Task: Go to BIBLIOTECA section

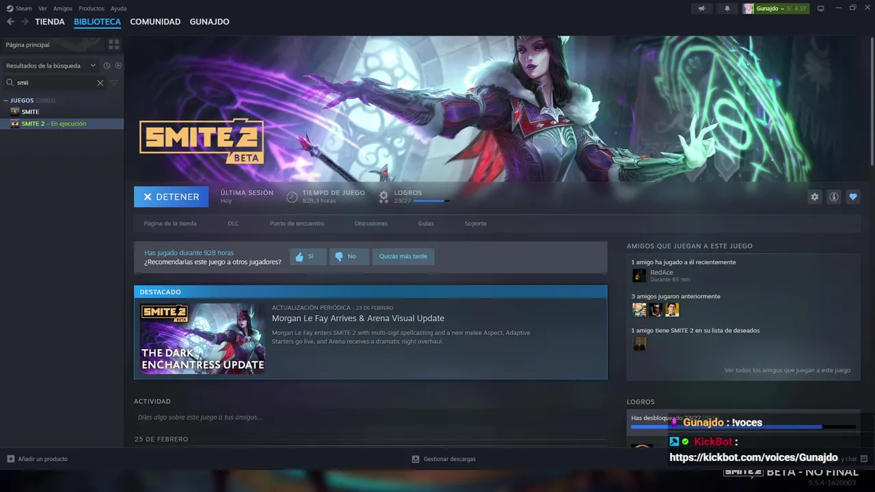Action: [97, 22]
